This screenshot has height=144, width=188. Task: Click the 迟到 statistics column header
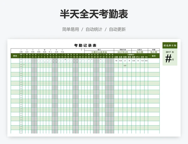point(142,57)
